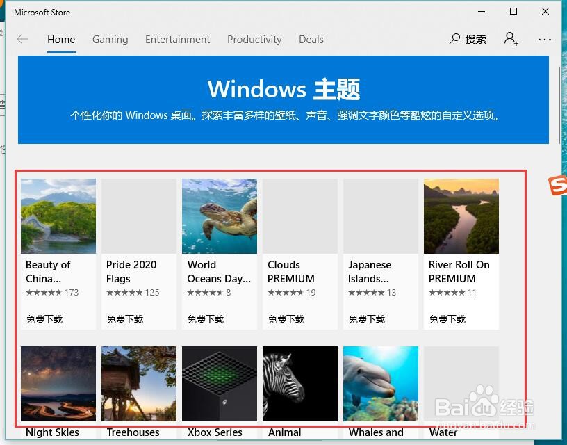Screen dimensions: 567x445
Task: Click the Whales and title
Action: pos(376,432)
